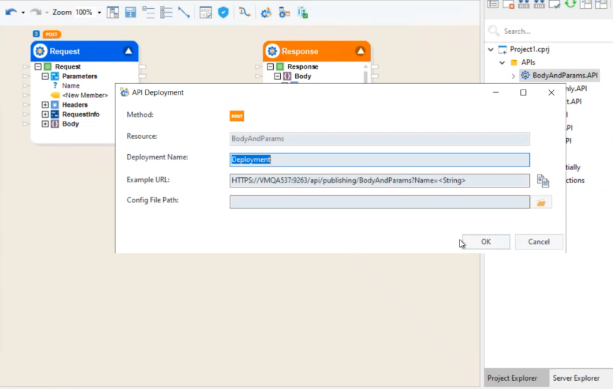Click the data grid preview toolbar icon
The image size is (613, 389).
205,12
